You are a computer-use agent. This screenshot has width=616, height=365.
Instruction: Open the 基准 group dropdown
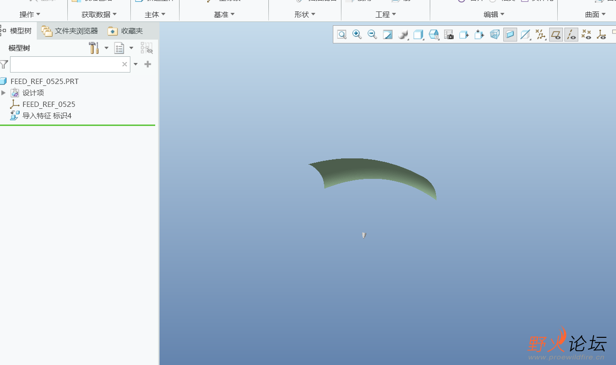pos(224,14)
